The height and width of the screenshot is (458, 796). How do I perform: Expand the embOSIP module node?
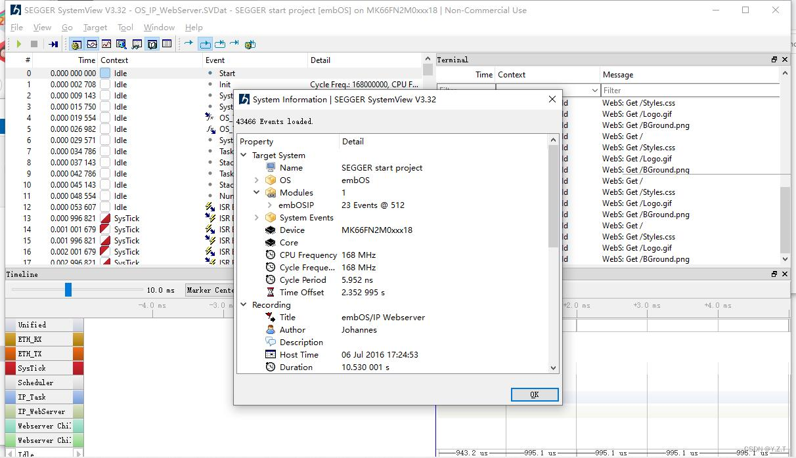tap(269, 205)
